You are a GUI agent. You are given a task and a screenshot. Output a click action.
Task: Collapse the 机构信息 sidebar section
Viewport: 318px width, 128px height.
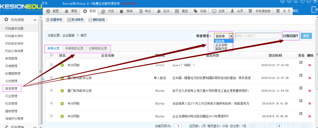pyautogui.click(x=35, y=20)
